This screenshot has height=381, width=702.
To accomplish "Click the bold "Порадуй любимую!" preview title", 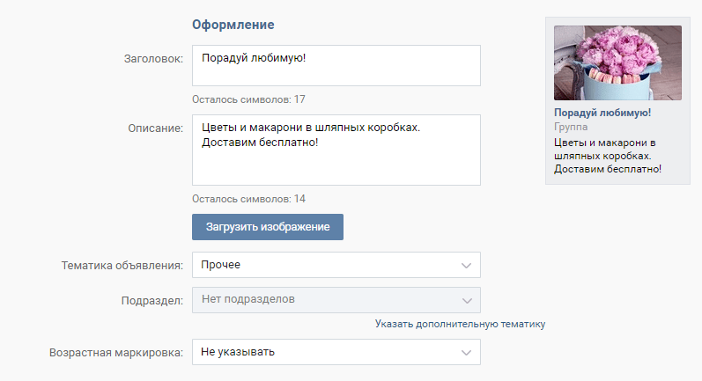I will (x=602, y=113).
